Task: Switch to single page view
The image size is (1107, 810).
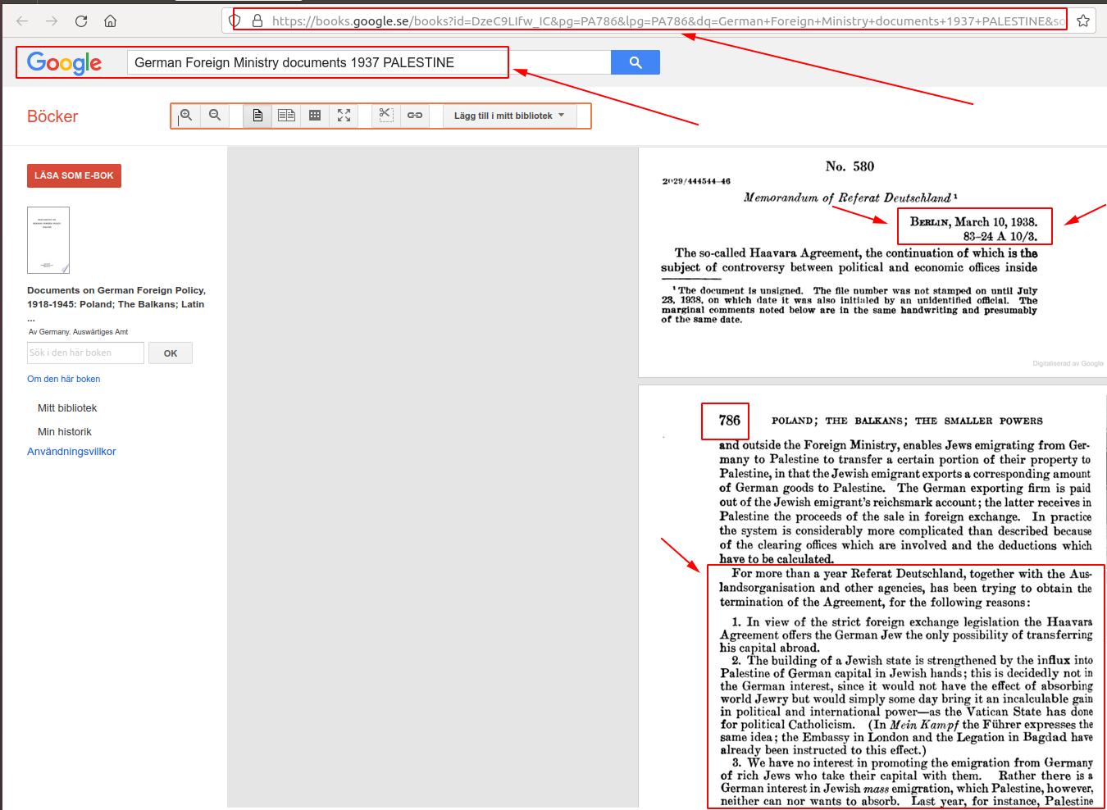Action: (x=257, y=116)
